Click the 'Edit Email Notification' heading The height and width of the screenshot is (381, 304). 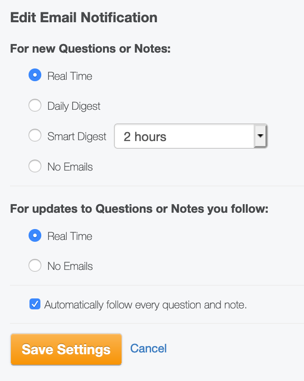pos(83,18)
